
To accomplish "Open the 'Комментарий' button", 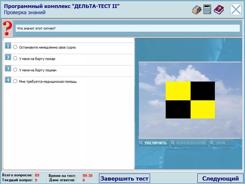I will (x=189, y=143).
